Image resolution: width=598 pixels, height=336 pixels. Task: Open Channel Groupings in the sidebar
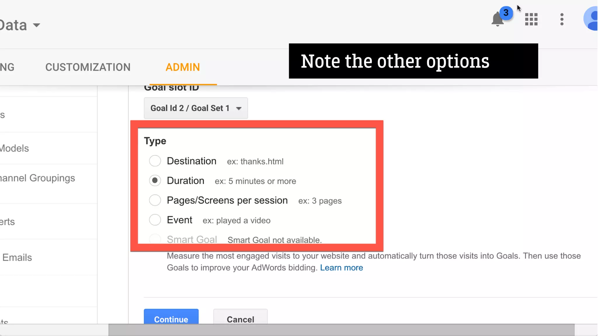click(x=37, y=178)
